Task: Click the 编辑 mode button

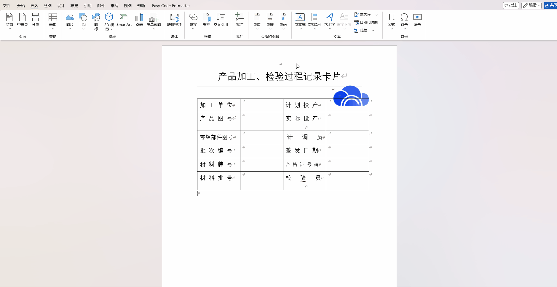Action: (x=531, y=5)
